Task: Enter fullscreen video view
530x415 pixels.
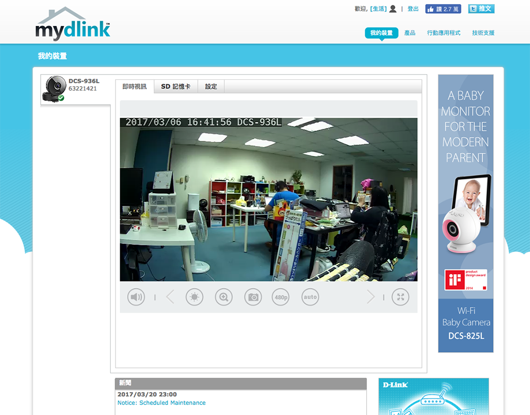Action: tap(400, 297)
